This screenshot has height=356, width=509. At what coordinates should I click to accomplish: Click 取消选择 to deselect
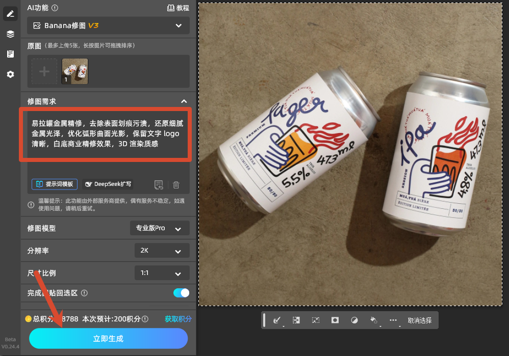pos(419,320)
